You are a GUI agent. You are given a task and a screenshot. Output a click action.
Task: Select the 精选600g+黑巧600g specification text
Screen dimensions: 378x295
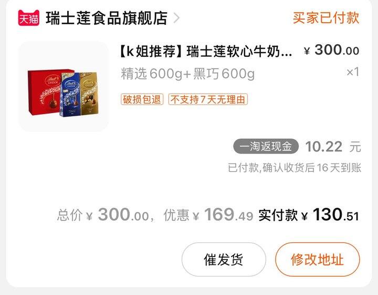187,74
